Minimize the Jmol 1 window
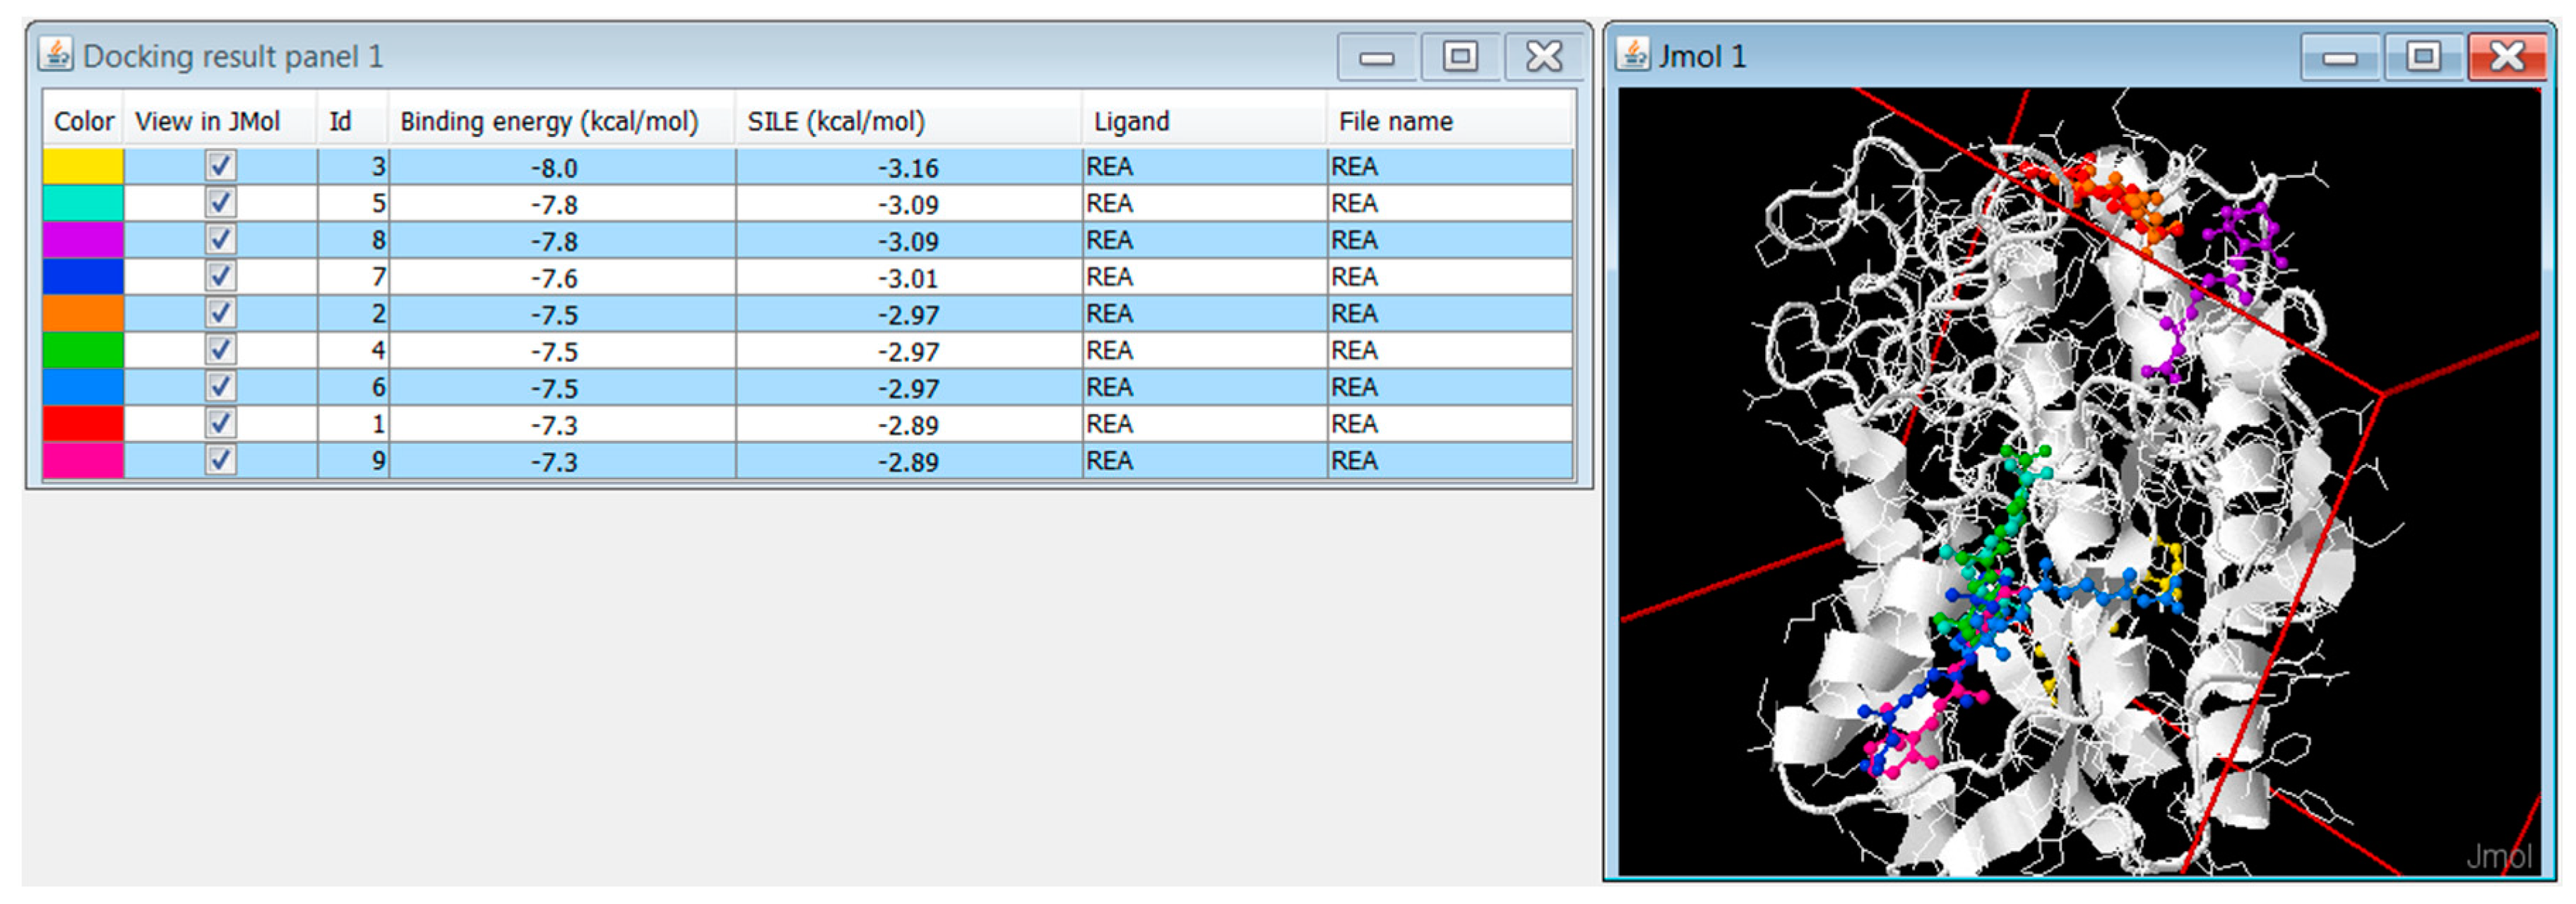This screenshot has width=2576, height=904. pyautogui.click(x=2340, y=57)
